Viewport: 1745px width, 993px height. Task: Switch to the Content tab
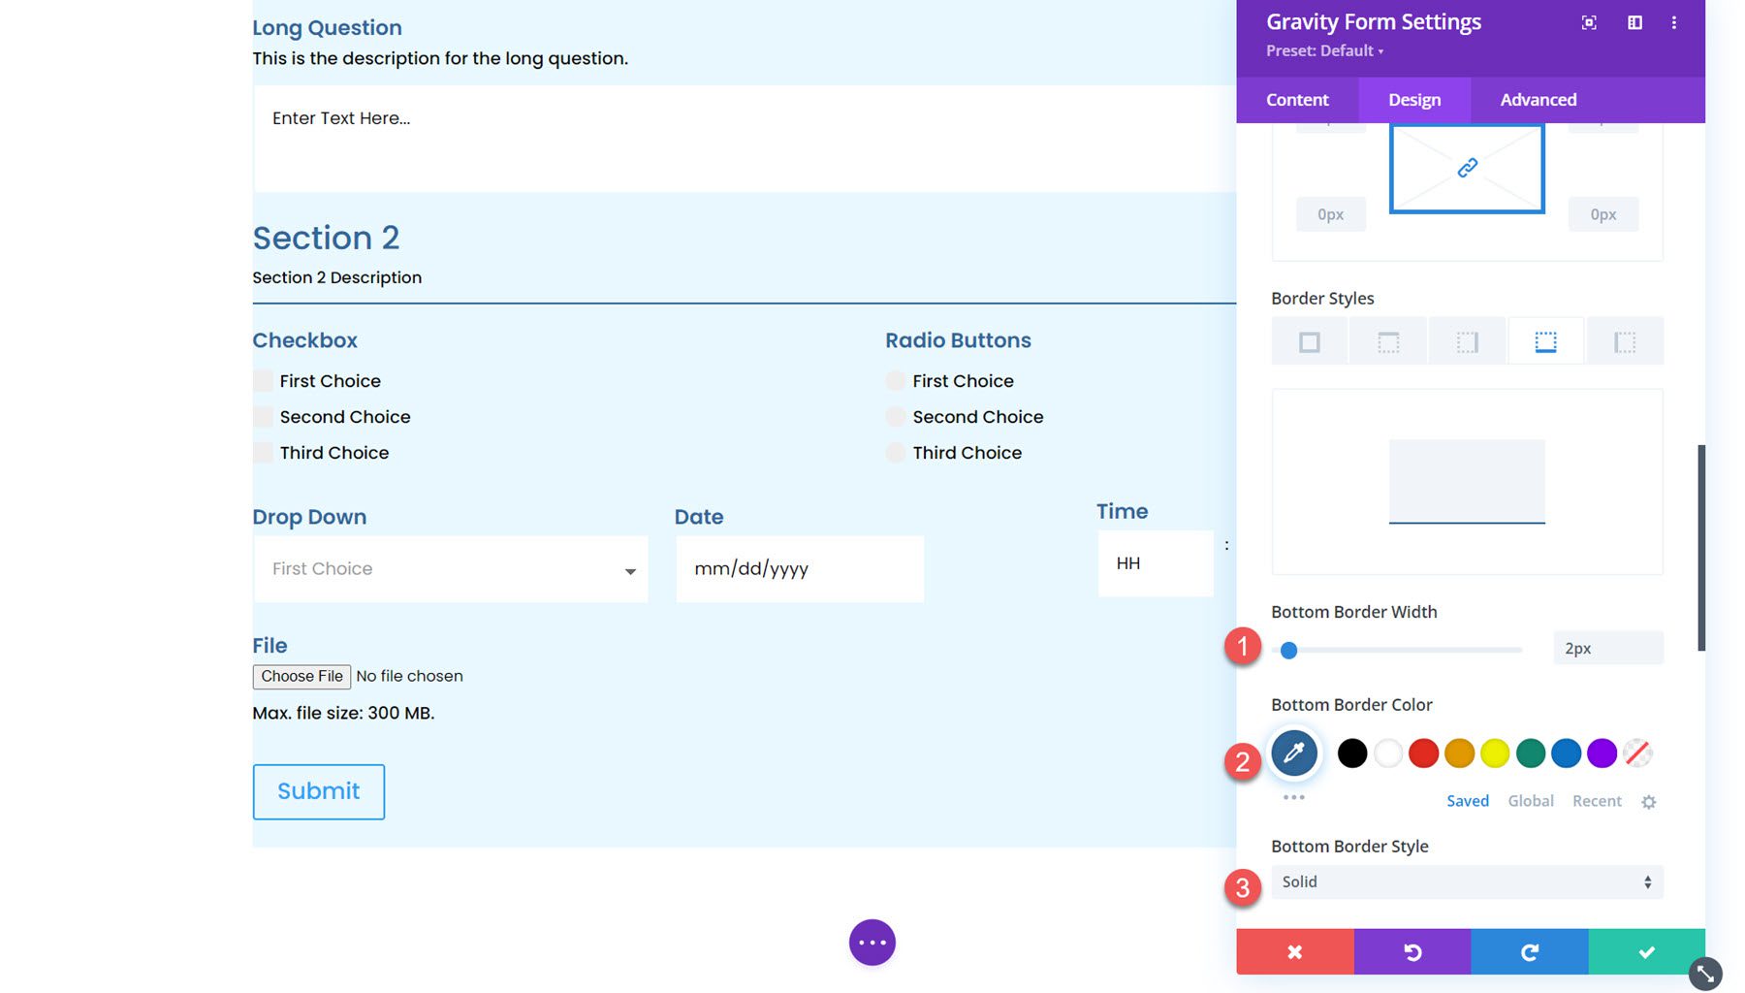1297,99
